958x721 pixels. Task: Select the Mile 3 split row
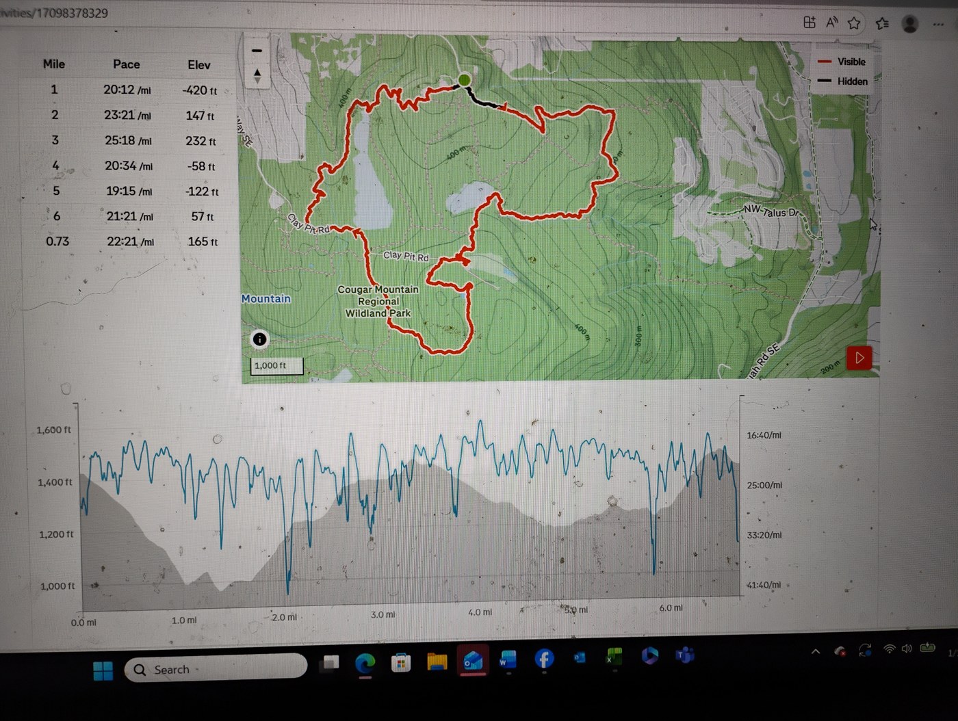tap(127, 140)
